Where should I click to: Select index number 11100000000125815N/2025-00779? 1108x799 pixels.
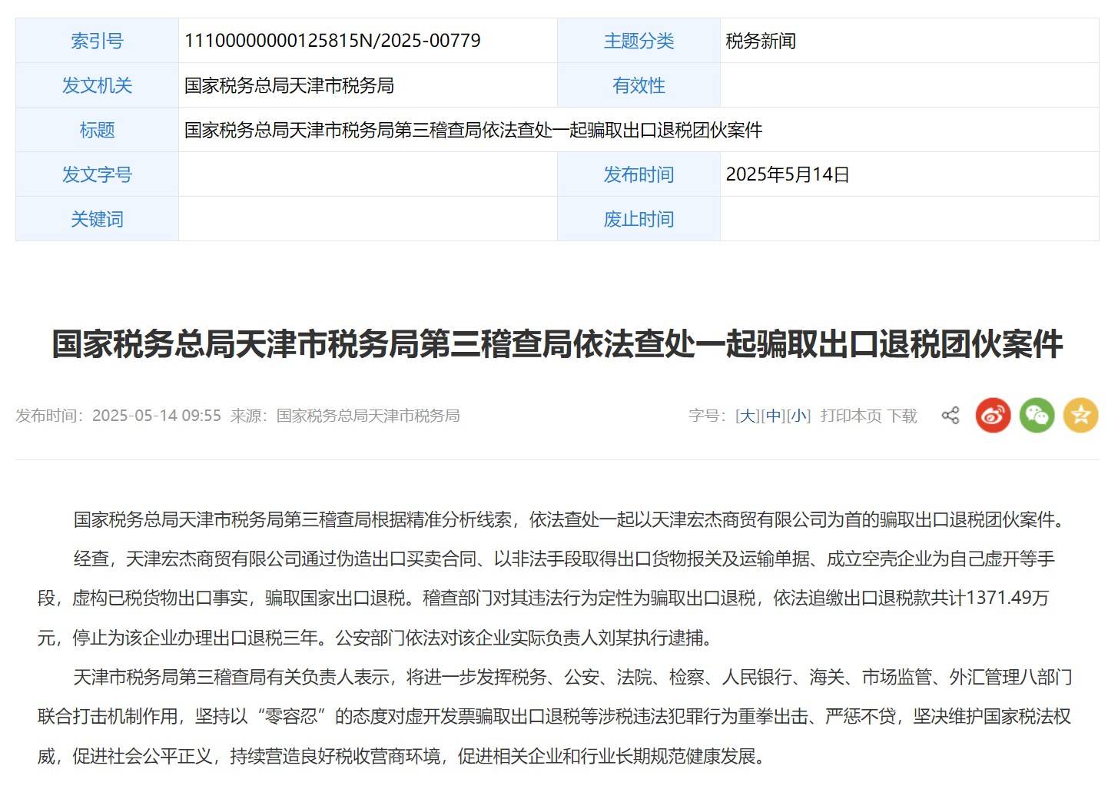(x=333, y=41)
